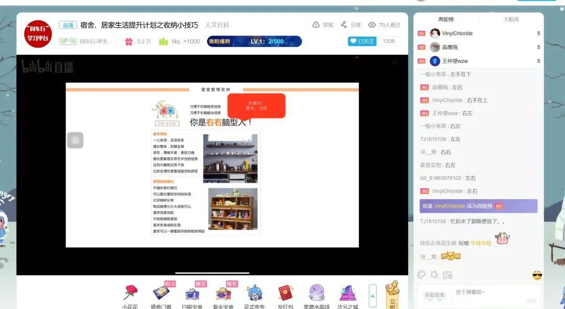
Task: Click the 涨粉福利 LV.1 progress bar
Action: coord(254,41)
